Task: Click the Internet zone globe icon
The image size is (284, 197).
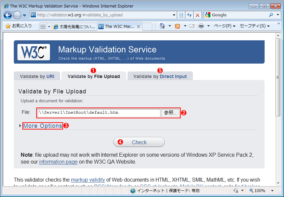Action: (133, 191)
